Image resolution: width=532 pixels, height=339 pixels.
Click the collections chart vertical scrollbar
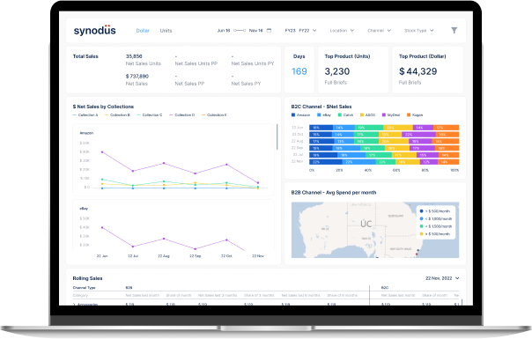277,136
